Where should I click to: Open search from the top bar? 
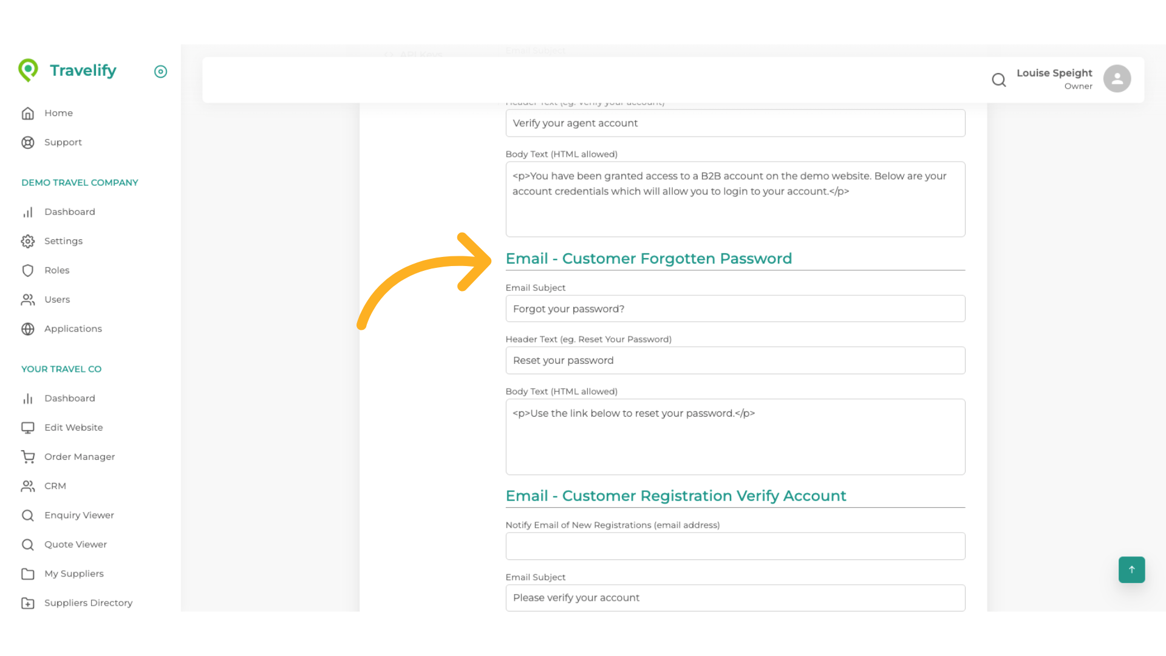pos(999,80)
